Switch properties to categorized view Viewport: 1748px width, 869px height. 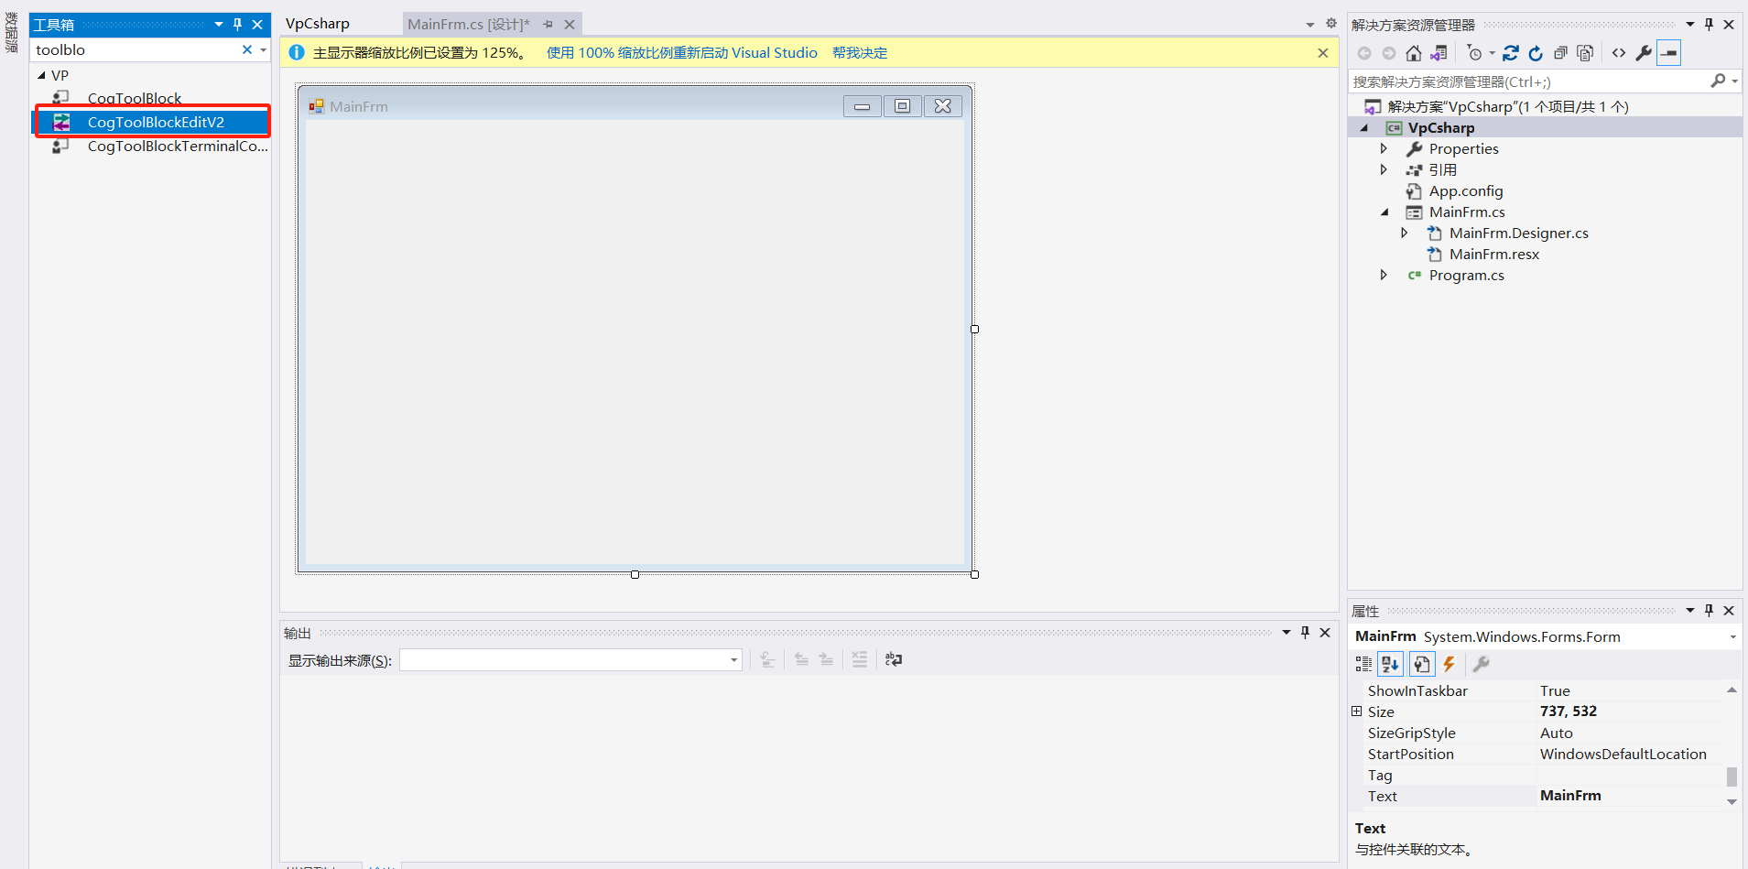click(x=1362, y=664)
